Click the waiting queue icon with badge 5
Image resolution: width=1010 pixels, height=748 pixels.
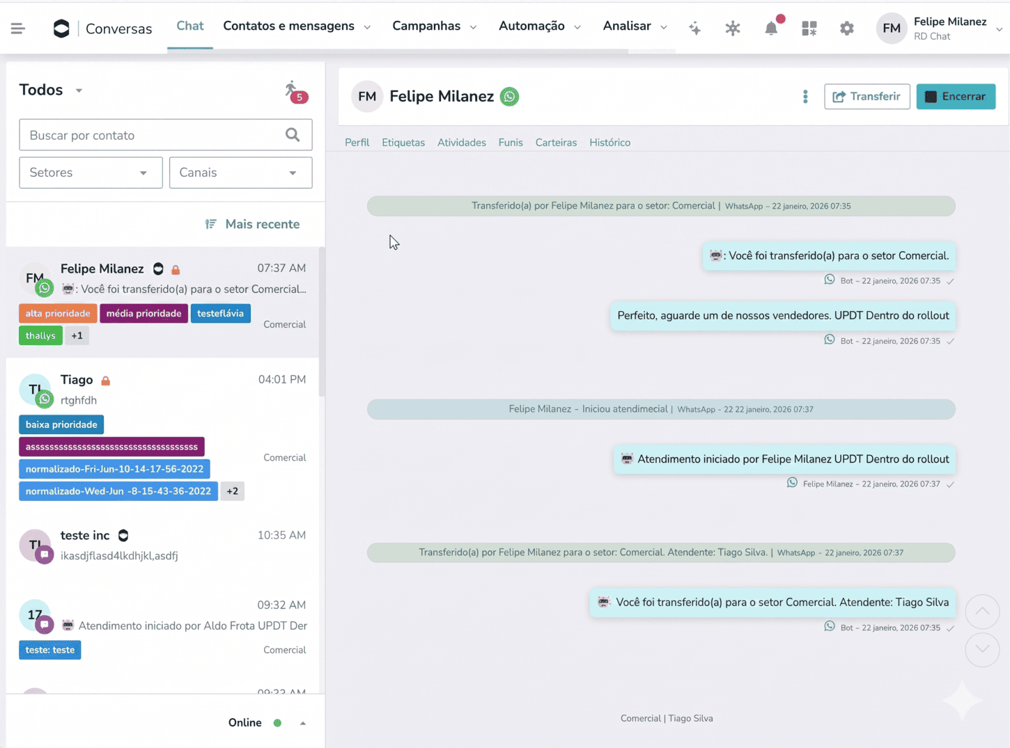294,91
